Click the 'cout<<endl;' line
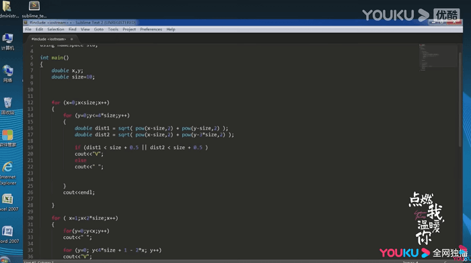Image resolution: width=471 pixels, height=263 pixels. point(79,193)
